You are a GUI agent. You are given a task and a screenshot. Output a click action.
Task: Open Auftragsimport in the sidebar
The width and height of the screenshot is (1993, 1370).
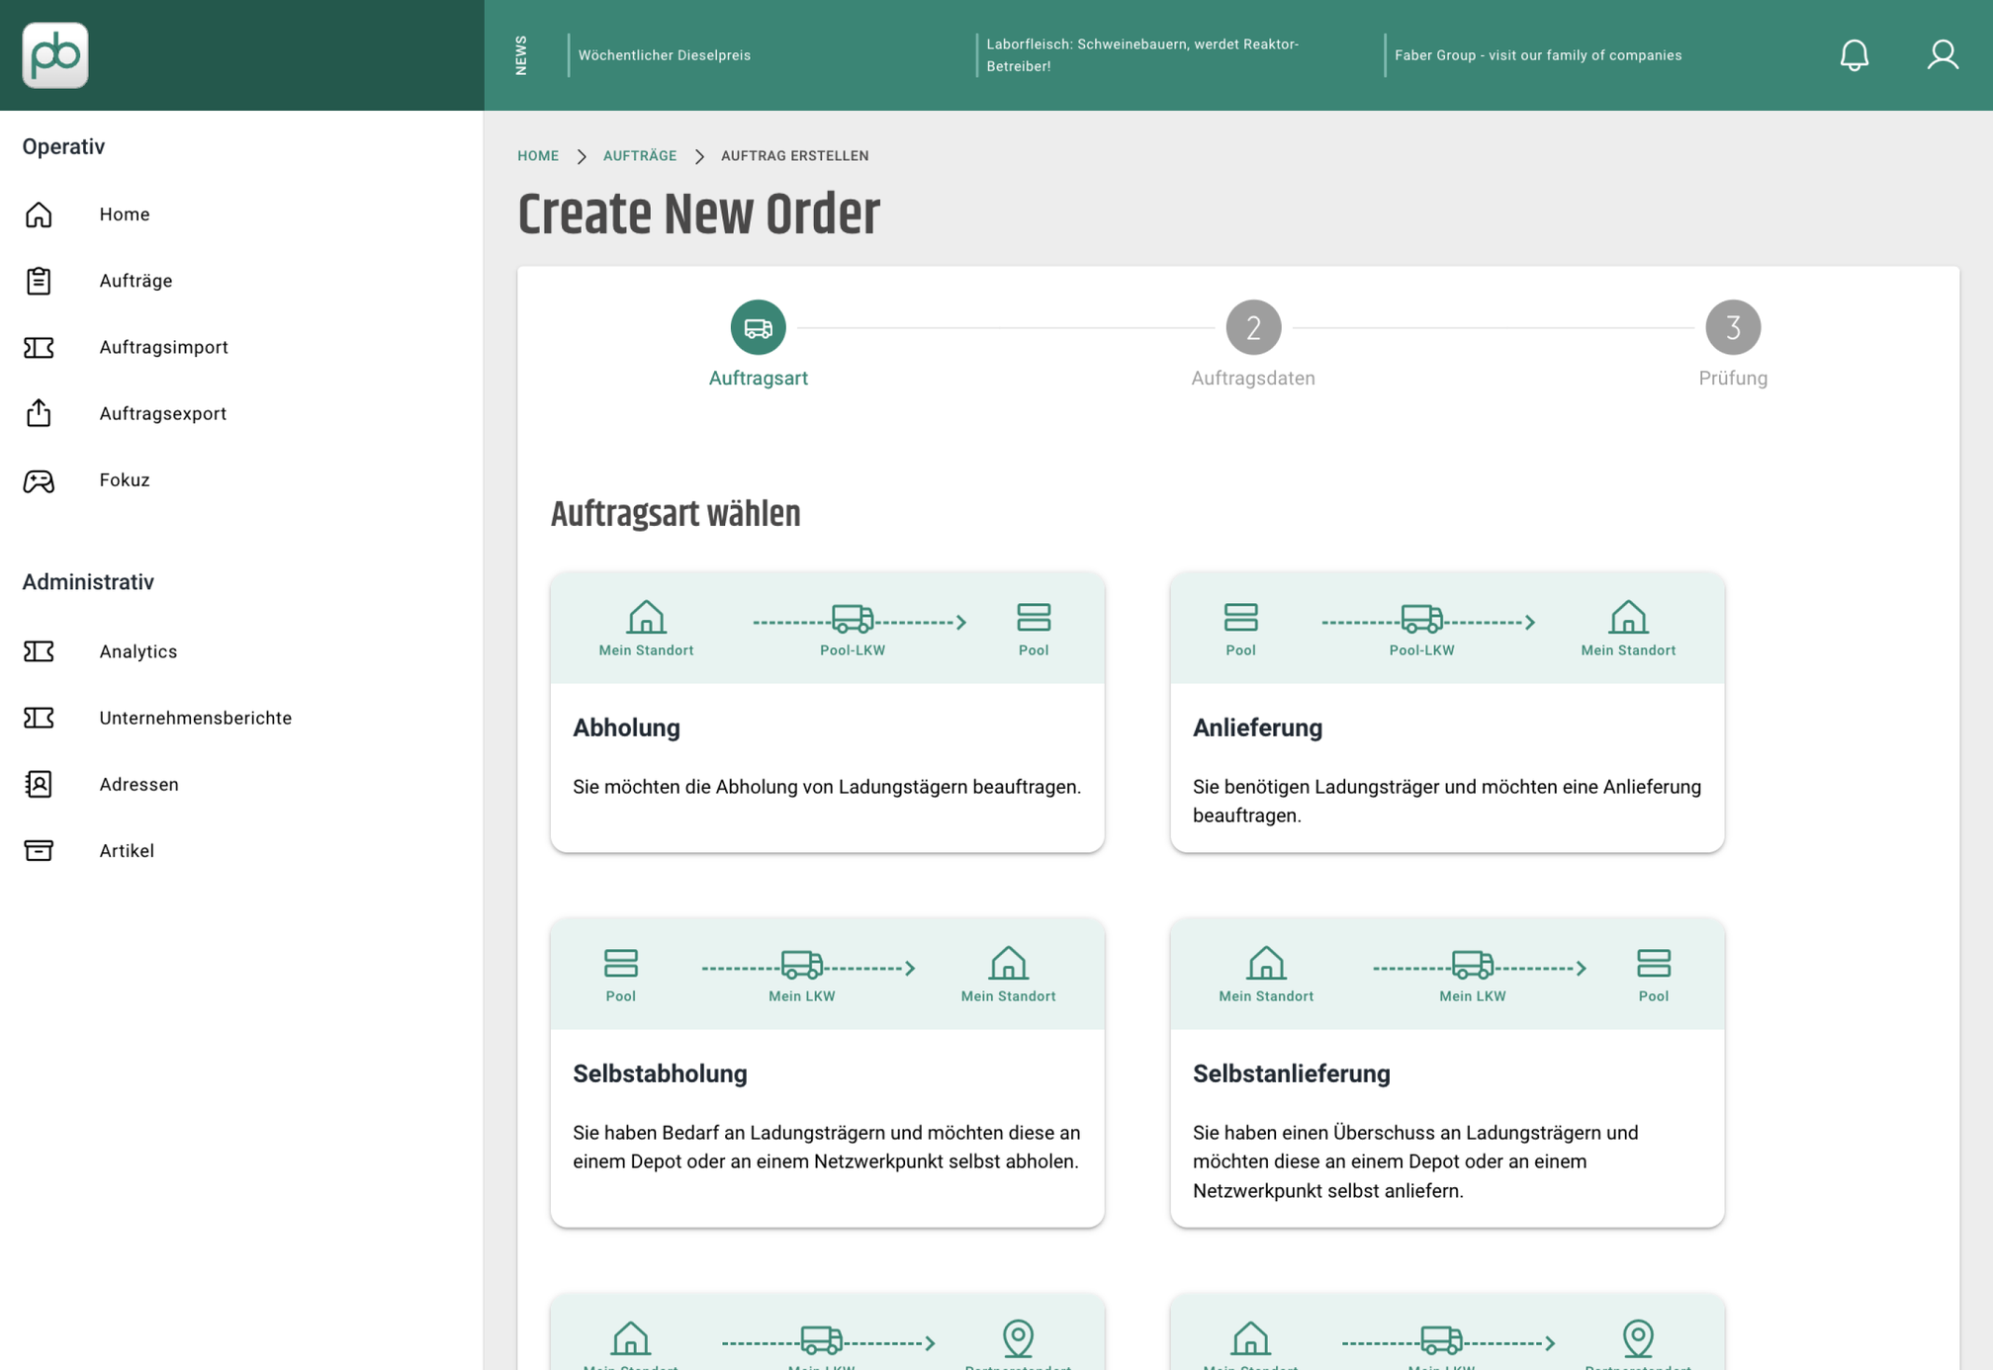(163, 347)
